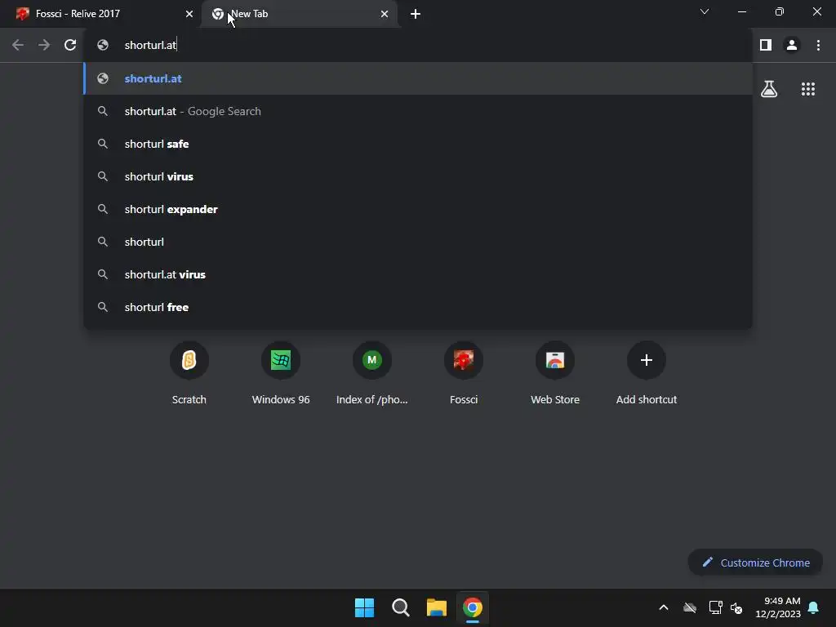Open Chrome side panel icon

point(766,46)
